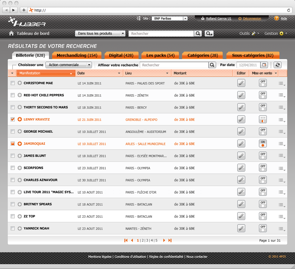Click the refine search magnifier button
This screenshot has width=295, height=269.
(x=212, y=65)
